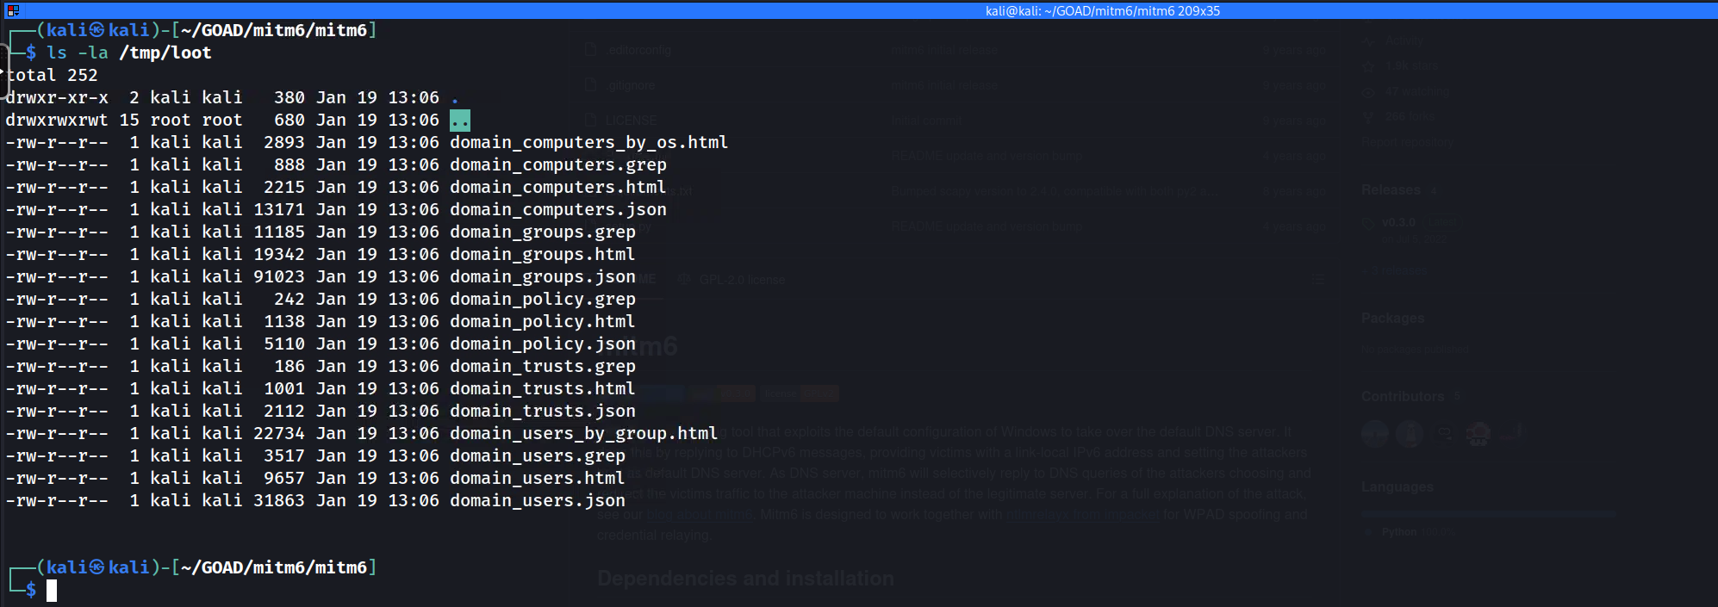The width and height of the screenshot is (1718, 607).
Task: Click the /tmp/loot path in the command
Action: [x=165, y=53]
